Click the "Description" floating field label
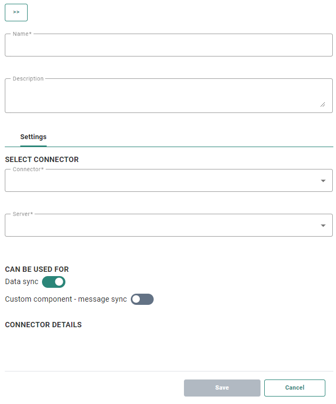 [x=28, y=78]
